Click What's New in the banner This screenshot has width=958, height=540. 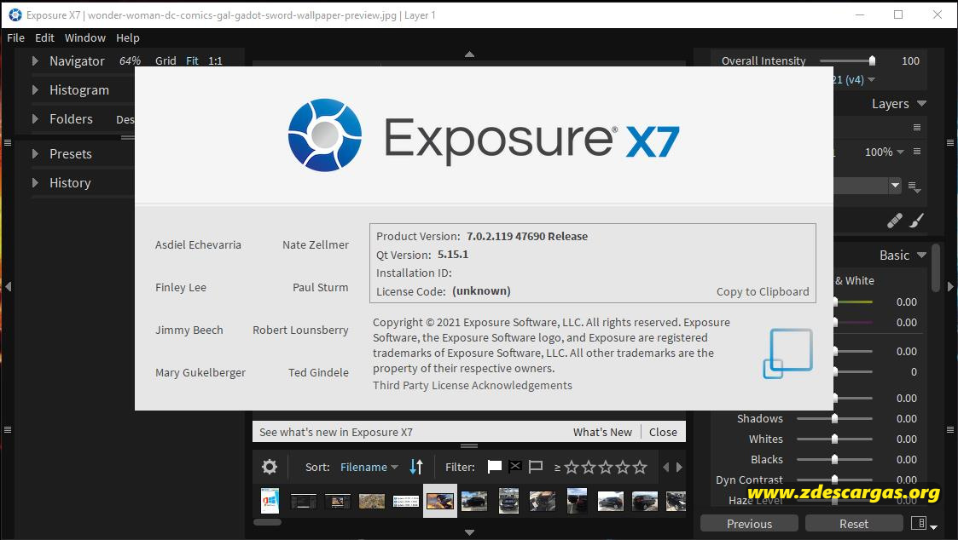click(x=602, y=432)
